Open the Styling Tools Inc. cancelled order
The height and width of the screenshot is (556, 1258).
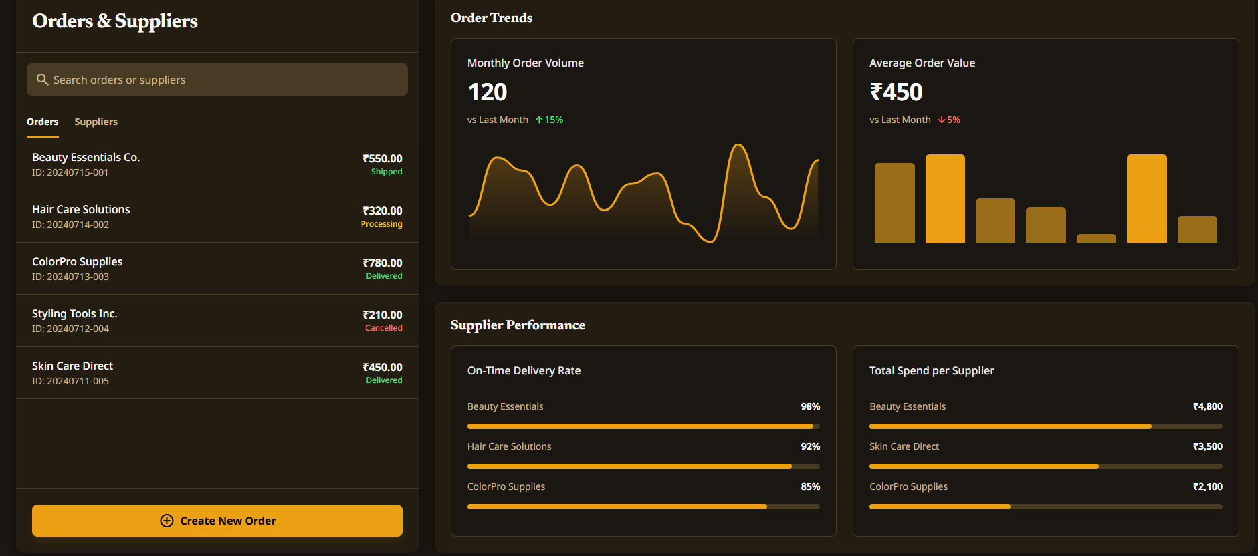click(x=217, y=321)
